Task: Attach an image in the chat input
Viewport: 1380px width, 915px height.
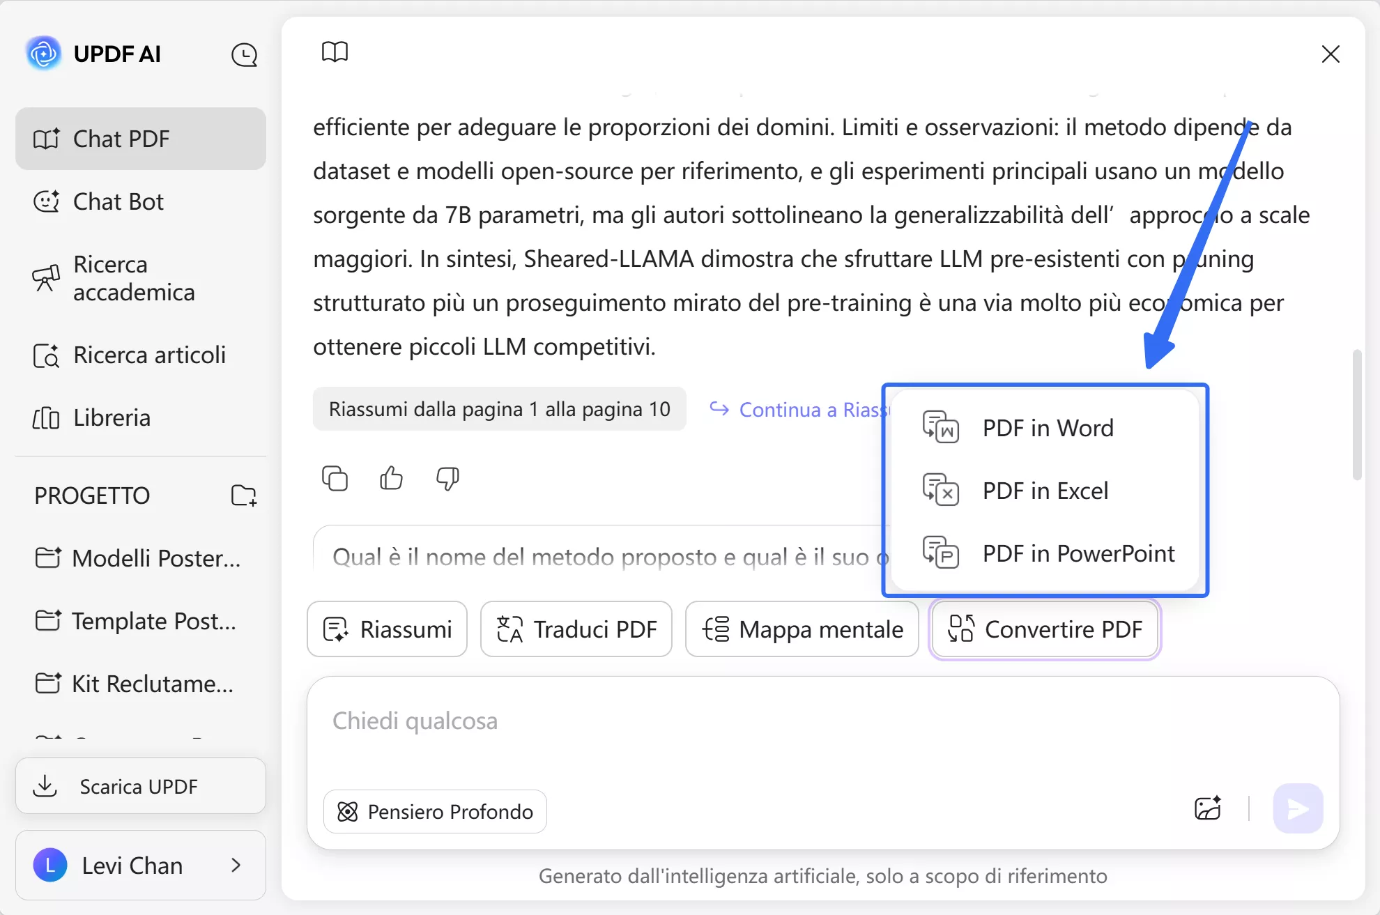Action: click(1208, 808)
